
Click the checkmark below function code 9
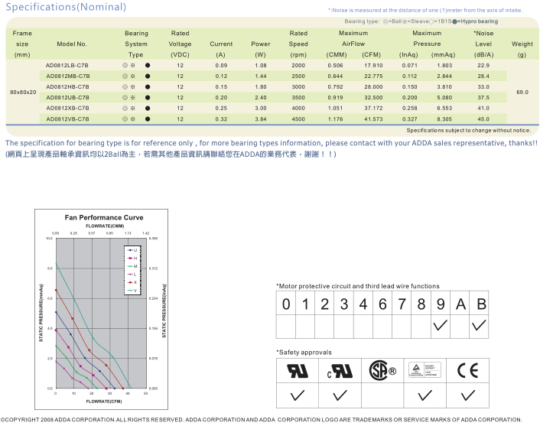click(441, 325)
